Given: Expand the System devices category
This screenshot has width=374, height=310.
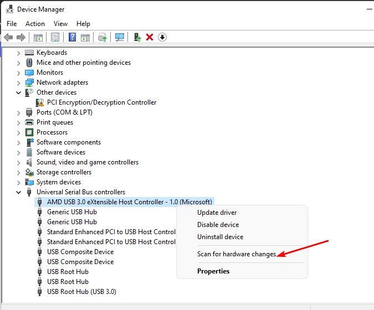Looking at the screenshot, I should click(x=19, y=183).
